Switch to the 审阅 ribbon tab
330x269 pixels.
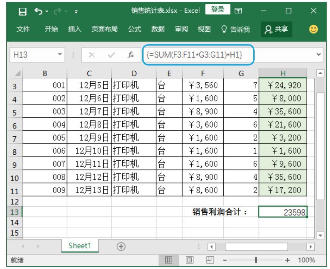(x=181, y=29)
